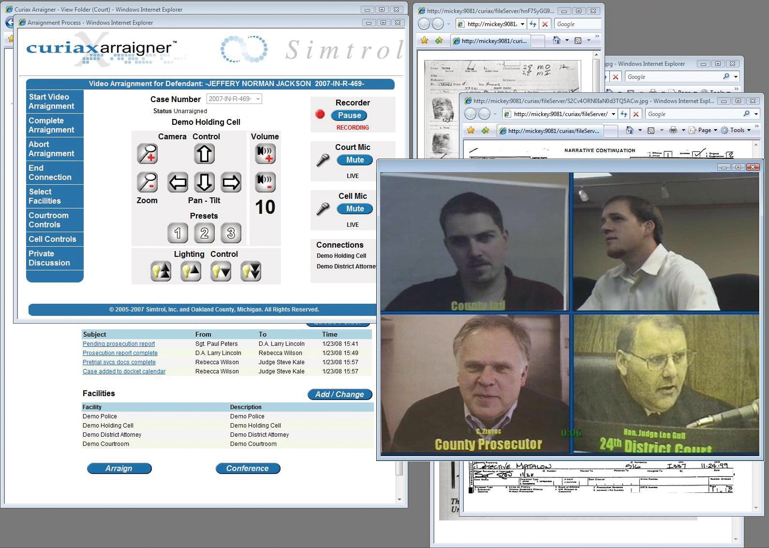This screenshot has height=548, width=769.
Task: Select Start Video Arraignment menu item
Action: [x=55, y=102]
